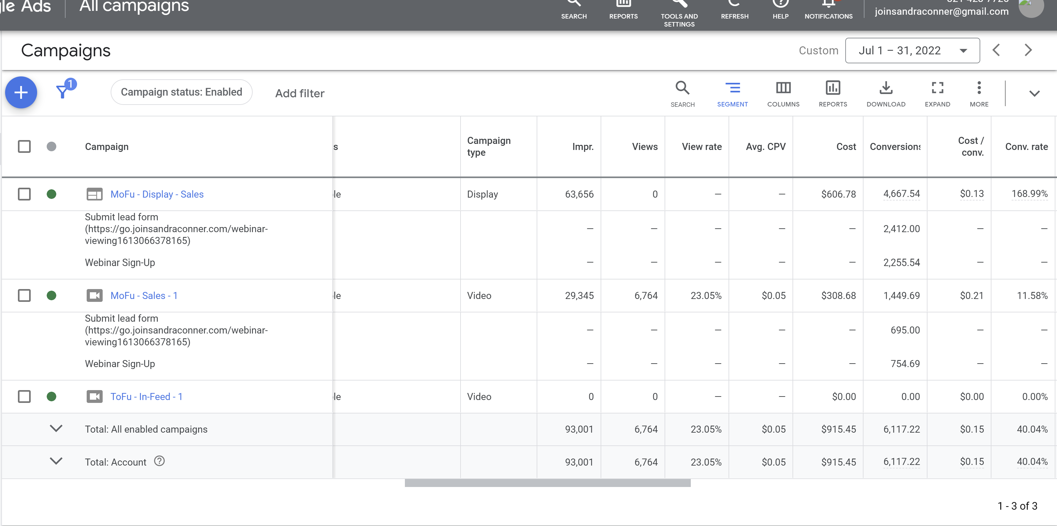
Task: Check the MoFu - Display - Sales checkbox
Action: pyautogui.click(x=24, y=194)
